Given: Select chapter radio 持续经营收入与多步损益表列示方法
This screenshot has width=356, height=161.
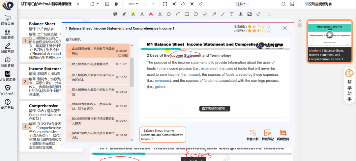Looking at the screenshot, I should pos(70,135).
